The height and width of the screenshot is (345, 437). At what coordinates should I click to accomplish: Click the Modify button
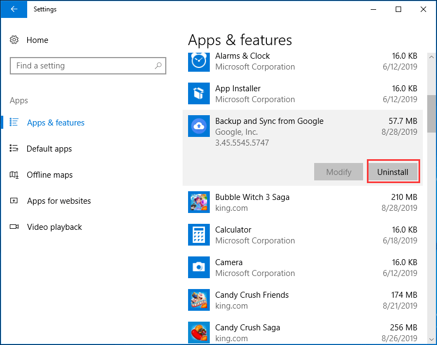(x=339, y=172)
